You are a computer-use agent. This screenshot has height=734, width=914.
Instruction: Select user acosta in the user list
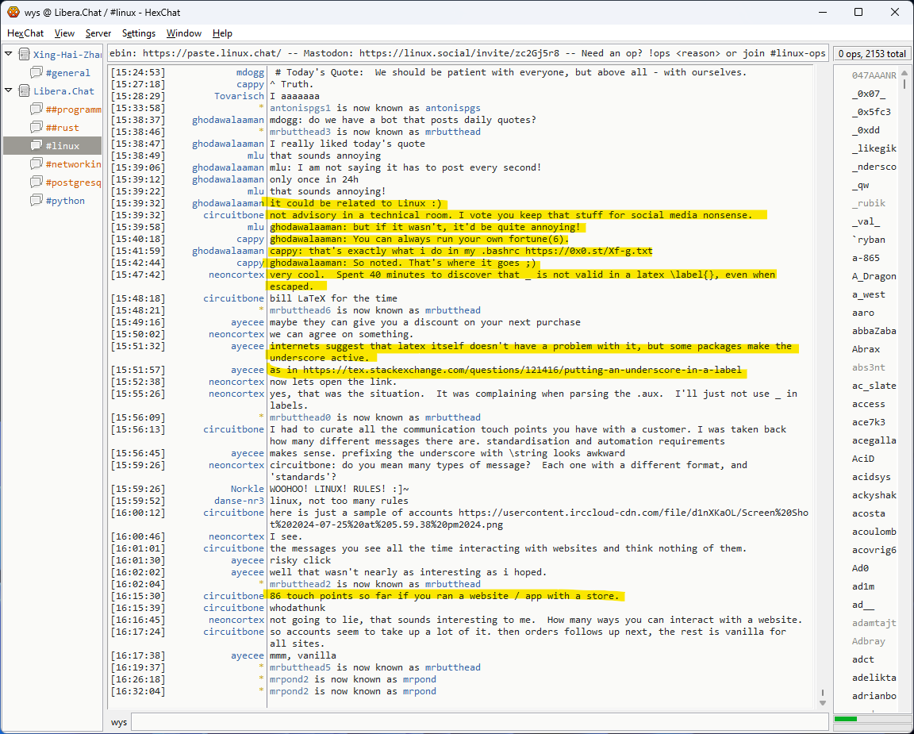[868, 513]
